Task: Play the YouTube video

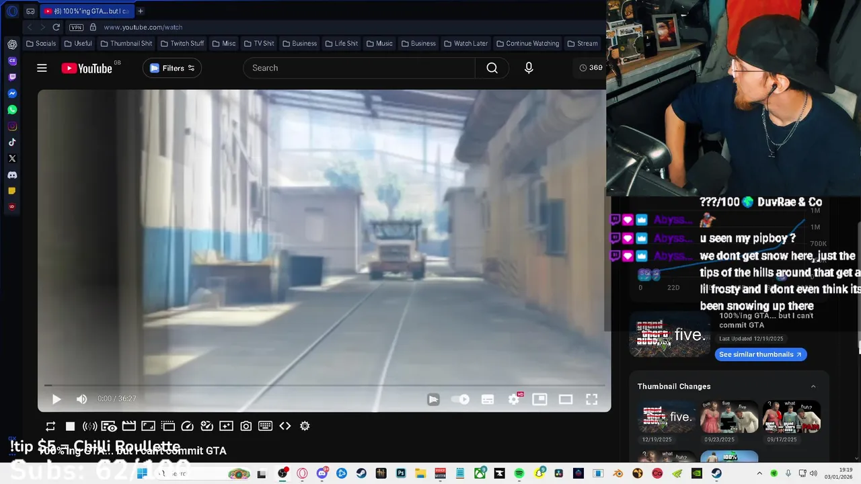Action: pos(57,399)
